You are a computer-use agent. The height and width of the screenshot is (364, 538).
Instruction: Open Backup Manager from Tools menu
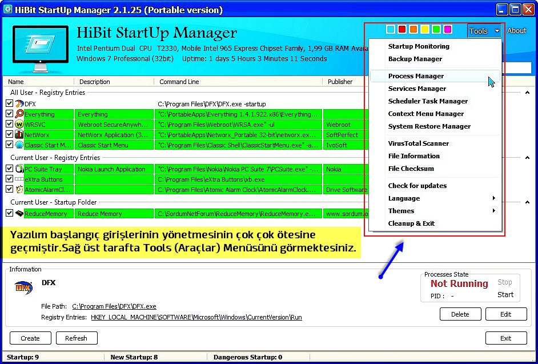coord(435,59)
